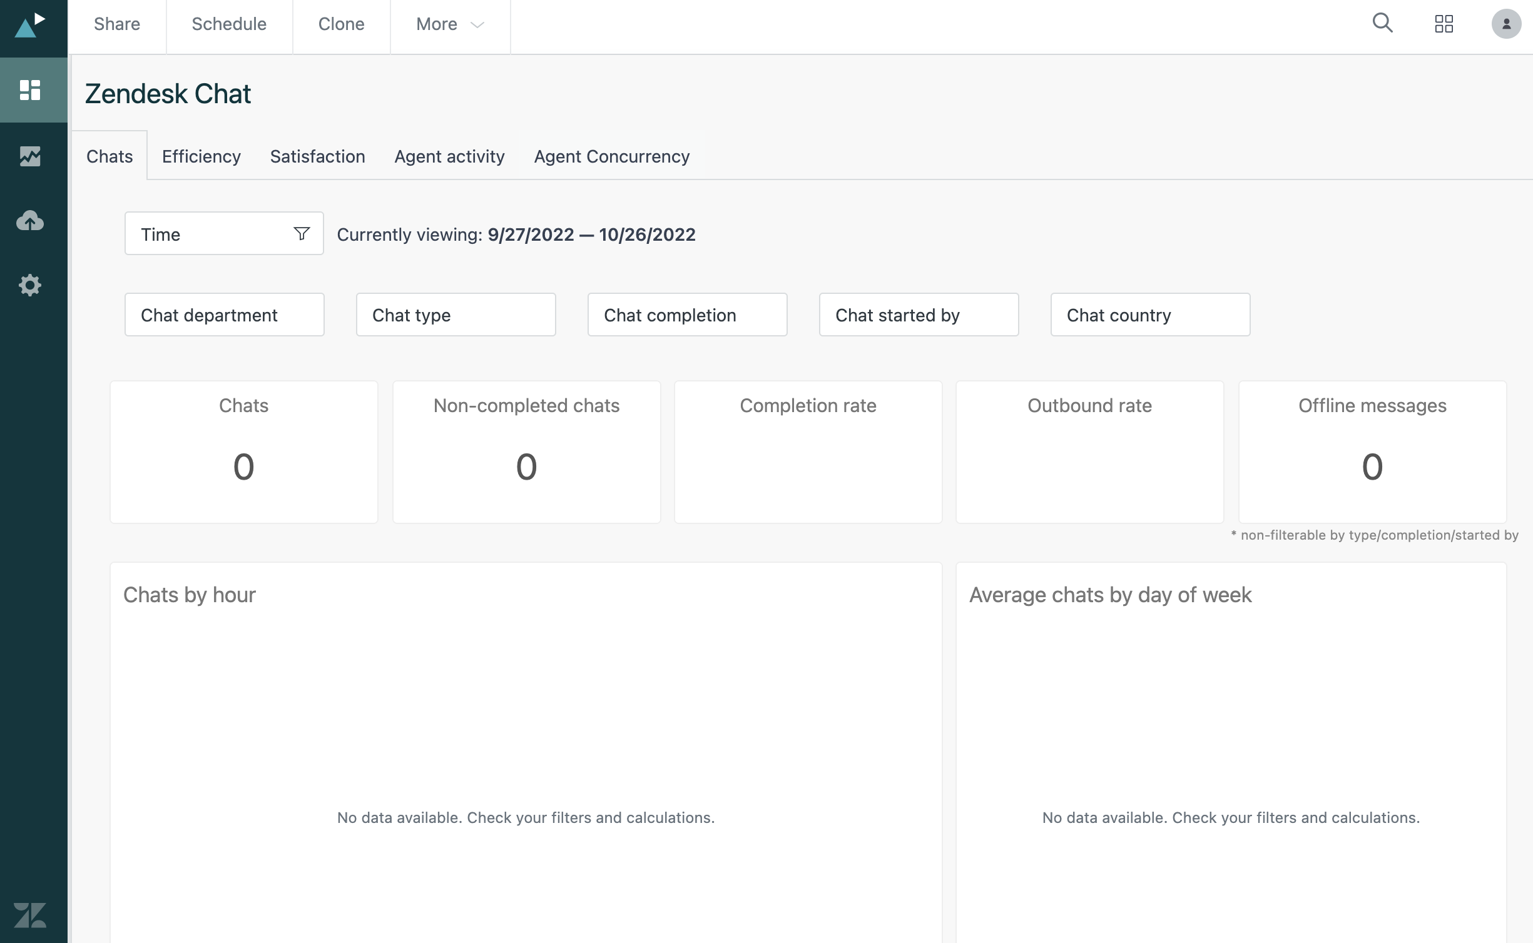
Task: Click the search icon in top navigation
Action: [1382, 22]
